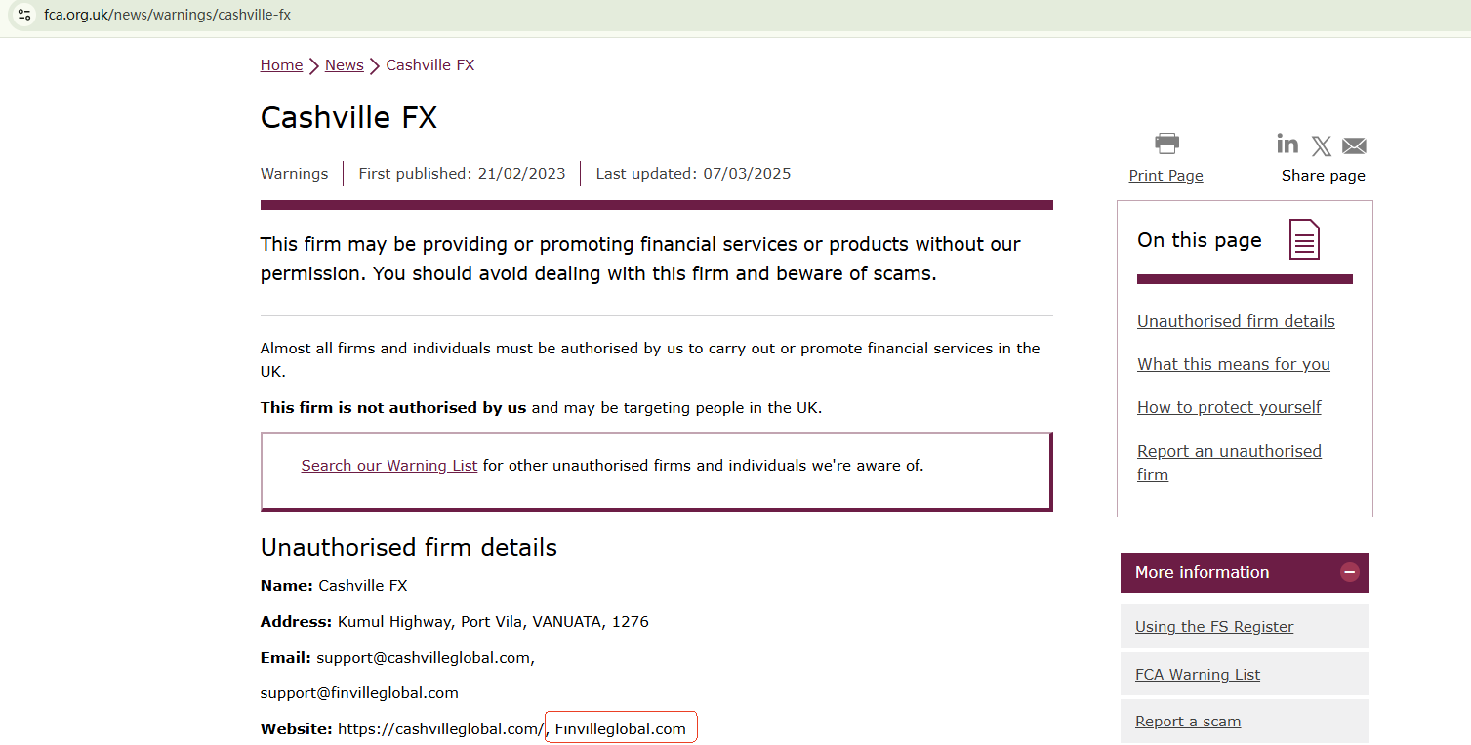This screenshot has width=1471, height=745.
Task: Share page by email envelope icon
Action: coord(1354,146)
